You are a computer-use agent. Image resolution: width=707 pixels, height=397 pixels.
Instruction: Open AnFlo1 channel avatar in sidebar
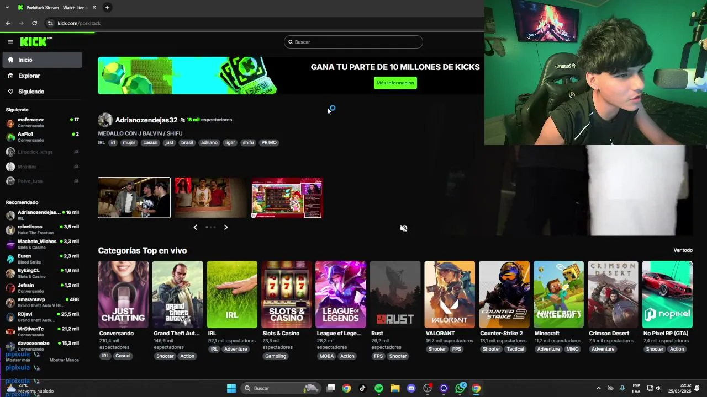(10, 137)
